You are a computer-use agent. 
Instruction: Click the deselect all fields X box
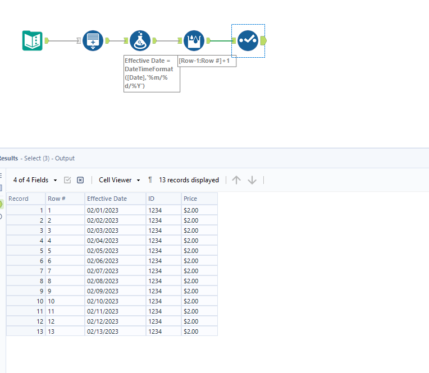tap(80, 180)
